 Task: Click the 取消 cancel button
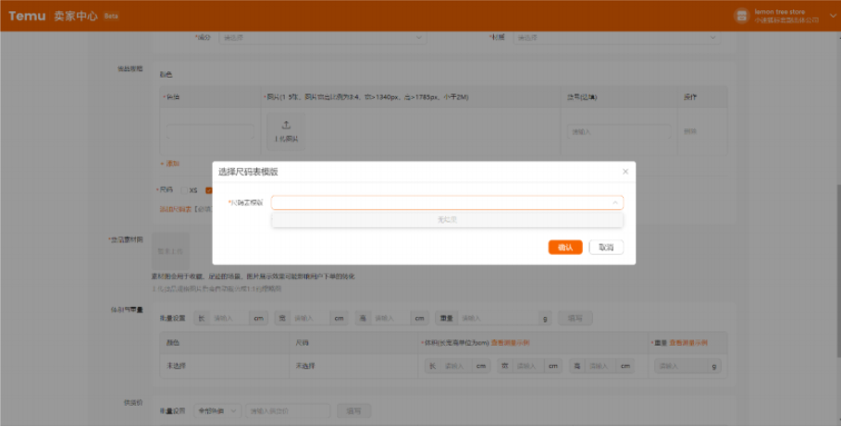click(605, 248)
